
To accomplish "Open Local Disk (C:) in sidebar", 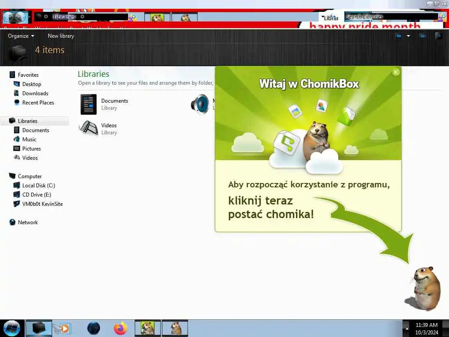I will click(x=39, y=186).
